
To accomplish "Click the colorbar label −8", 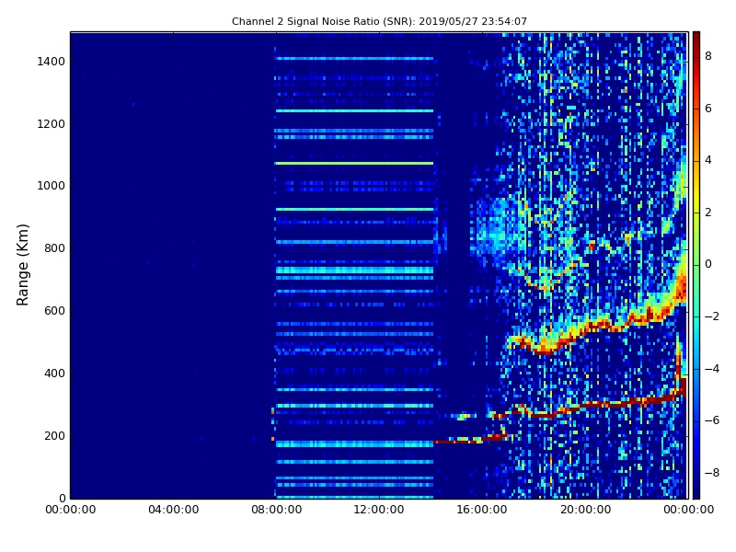I will [x=711, y=473].
